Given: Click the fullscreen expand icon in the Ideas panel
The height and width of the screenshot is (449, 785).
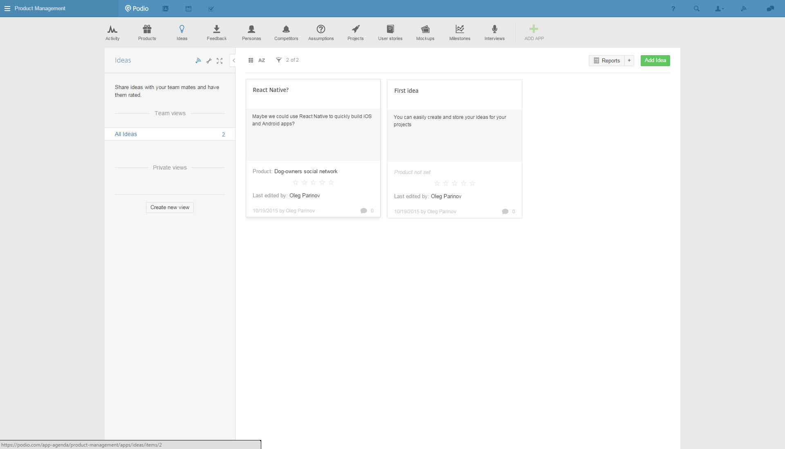Looking at the screenshot, I should pyautogui.click(x=220, y=61).
